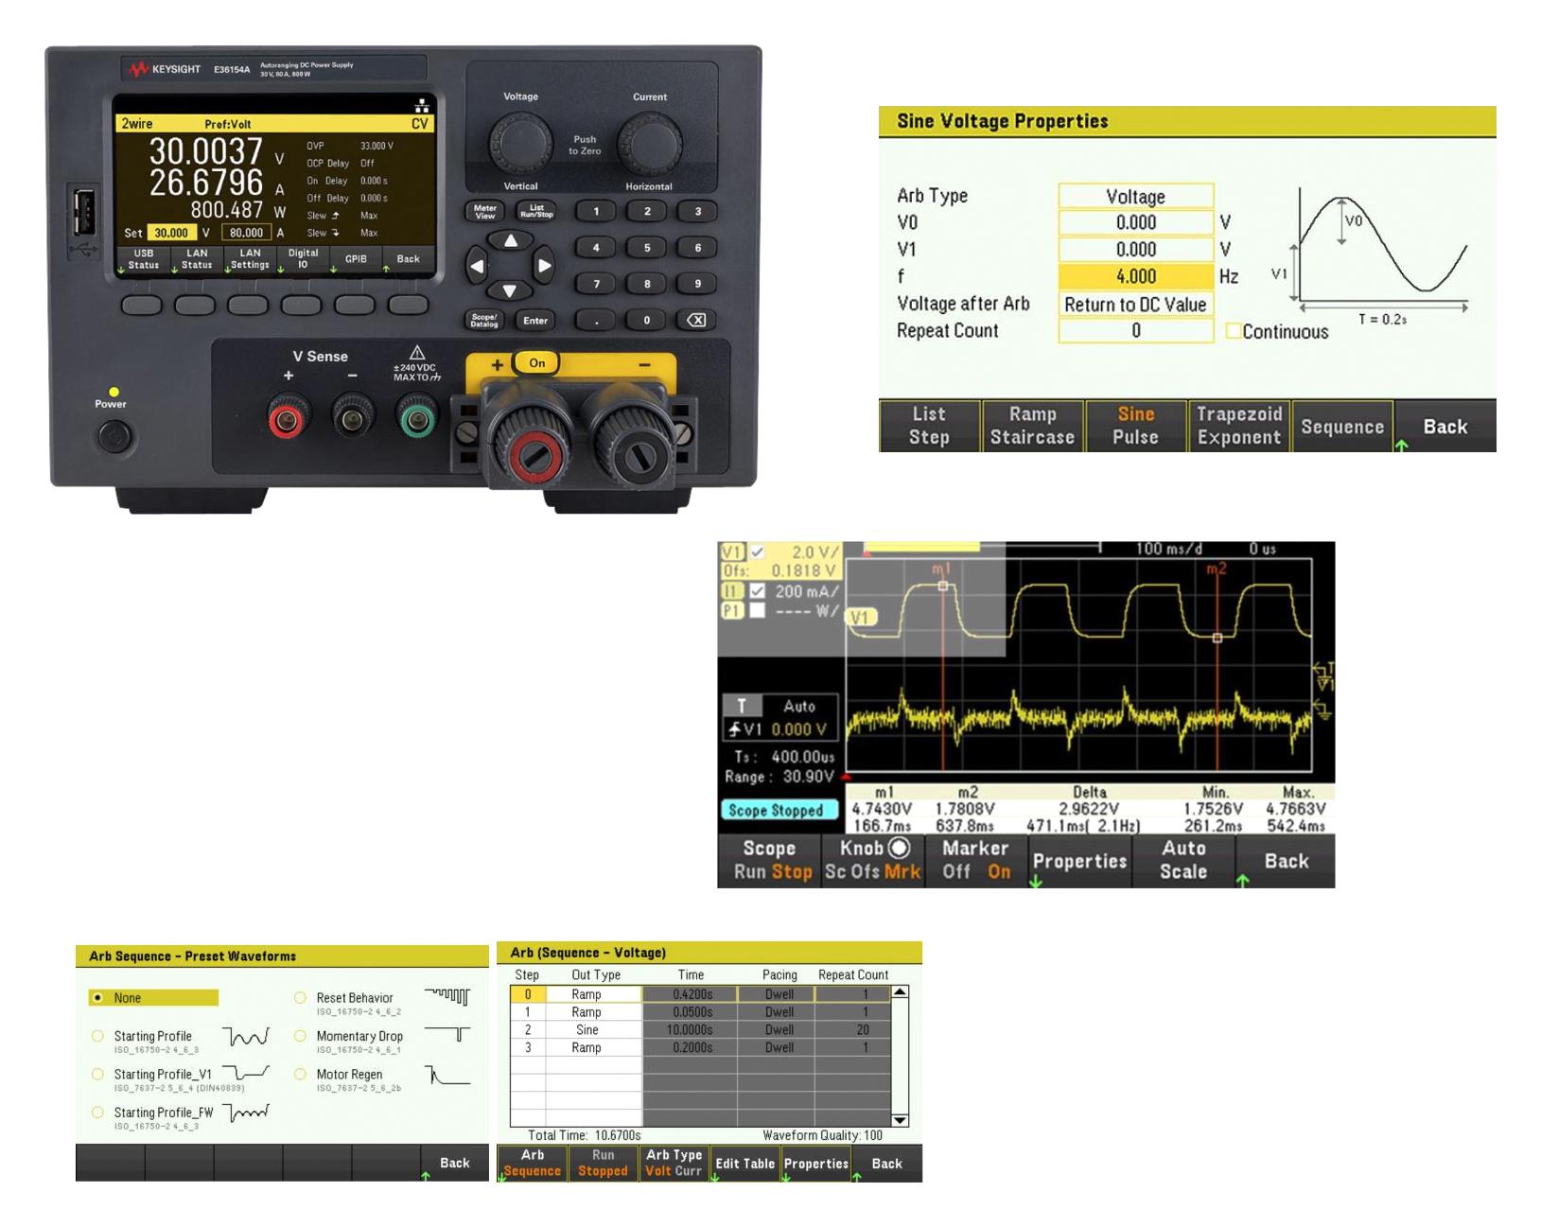This screenshot has width=1541, height=1227.
Task: Click the rising-edge trigger icon beside V1
Action: tap(735, 729)
